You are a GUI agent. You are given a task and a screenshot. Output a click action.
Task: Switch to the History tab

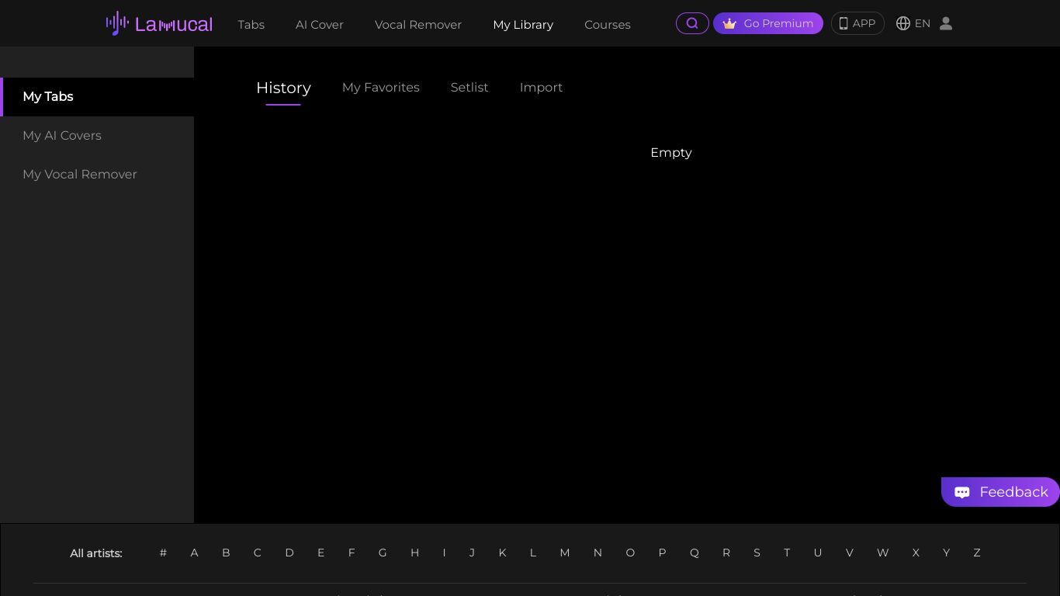(283, 88)
